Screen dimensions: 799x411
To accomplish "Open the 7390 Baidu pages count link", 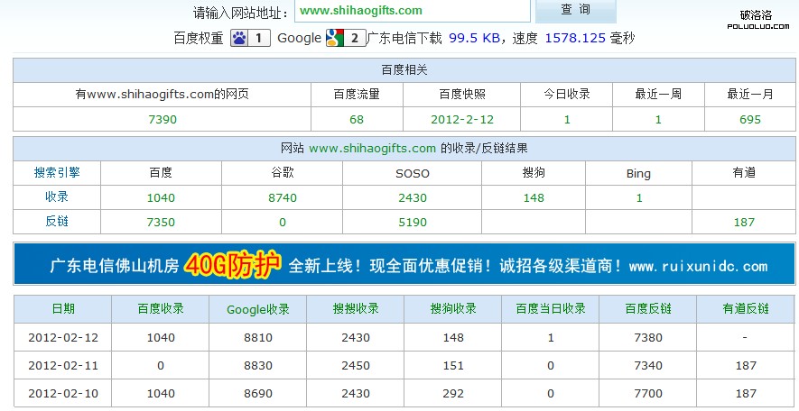I will point(162,120).
